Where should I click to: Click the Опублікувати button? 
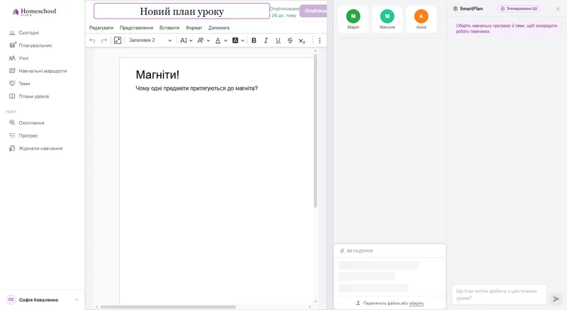coord(313,11)
